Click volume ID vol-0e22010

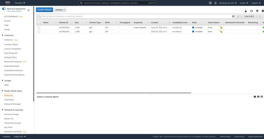coord(65,27)
